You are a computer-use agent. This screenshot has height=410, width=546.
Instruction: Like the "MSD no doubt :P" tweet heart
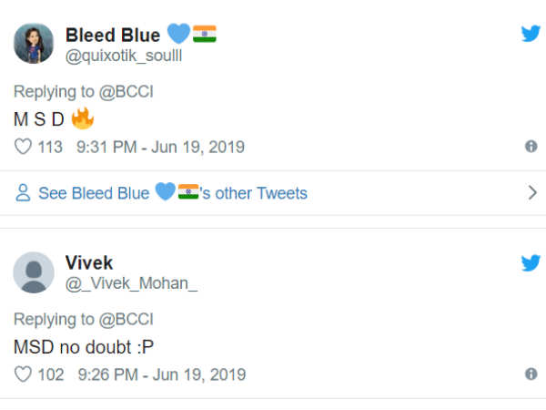[23, 374]
